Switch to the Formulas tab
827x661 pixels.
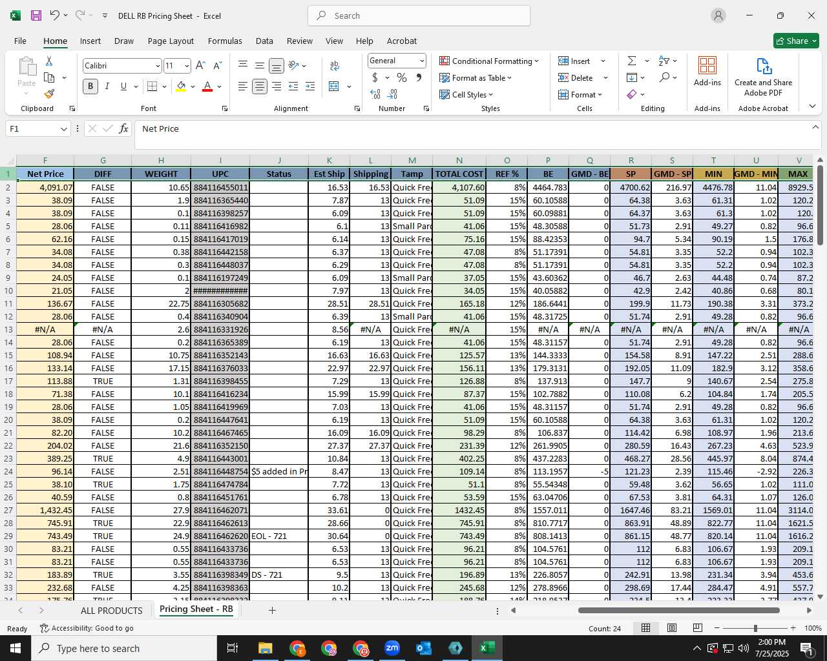tap(225, 41)
